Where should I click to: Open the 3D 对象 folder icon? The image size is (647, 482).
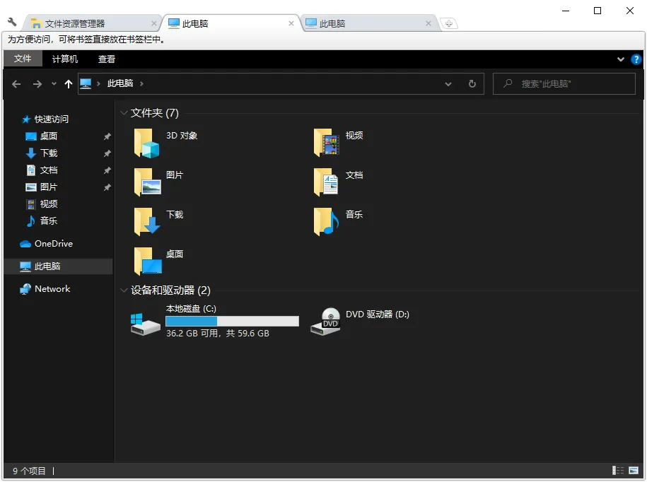pyautogui.click(x=147, y=143)
